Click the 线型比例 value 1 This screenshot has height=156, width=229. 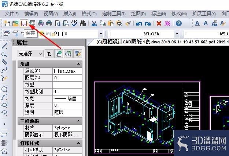click(x=67, y=91)
